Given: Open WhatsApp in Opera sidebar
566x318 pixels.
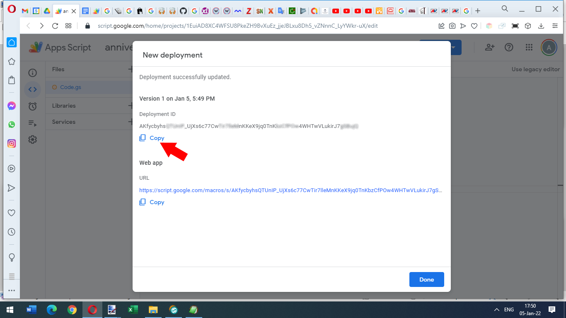Looking at the screenshot, I should tap(12, 124).
